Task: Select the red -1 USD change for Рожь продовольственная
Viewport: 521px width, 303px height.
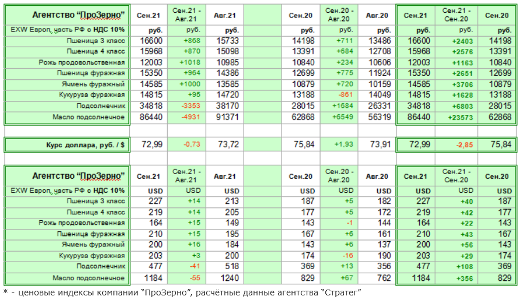Action: (x=349, y=223)
